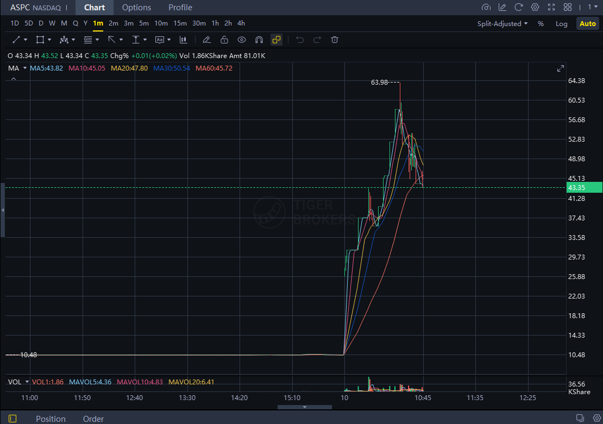Image resolution: width=603 pixels, height=424 pixels.
Task: Expand the main chart pane with diagonal arrows
Action: pyautogui.click(x=561, y=68)
